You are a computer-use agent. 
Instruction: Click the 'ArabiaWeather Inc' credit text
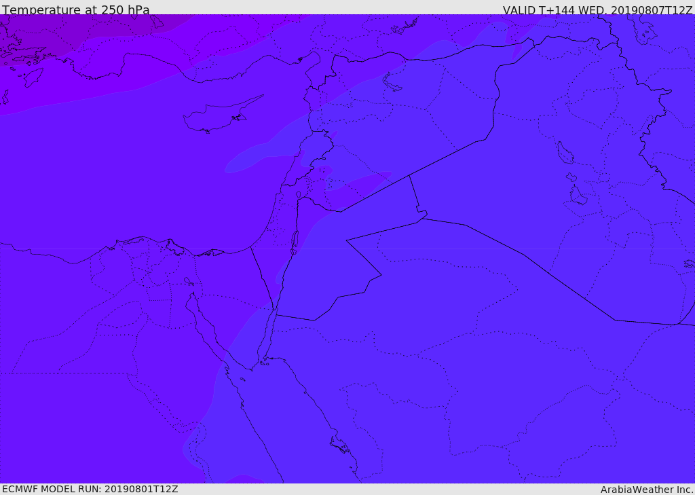point(647,490)
